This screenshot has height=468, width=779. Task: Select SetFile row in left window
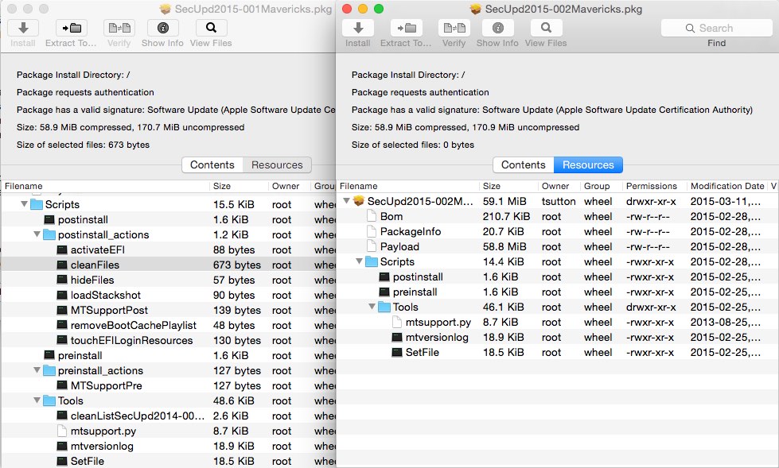(169, 461)
